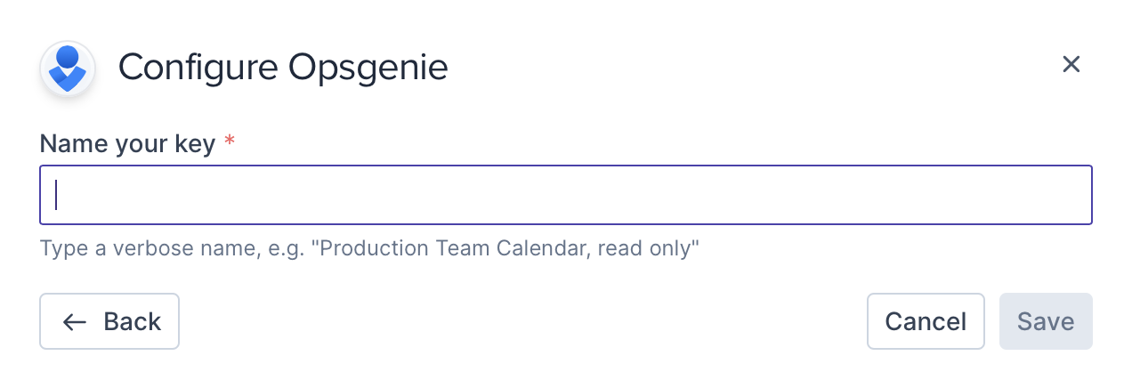Screen dimensions: 1132x388
Task: Click the "Name your key" label
Action: tap(127, 143)
